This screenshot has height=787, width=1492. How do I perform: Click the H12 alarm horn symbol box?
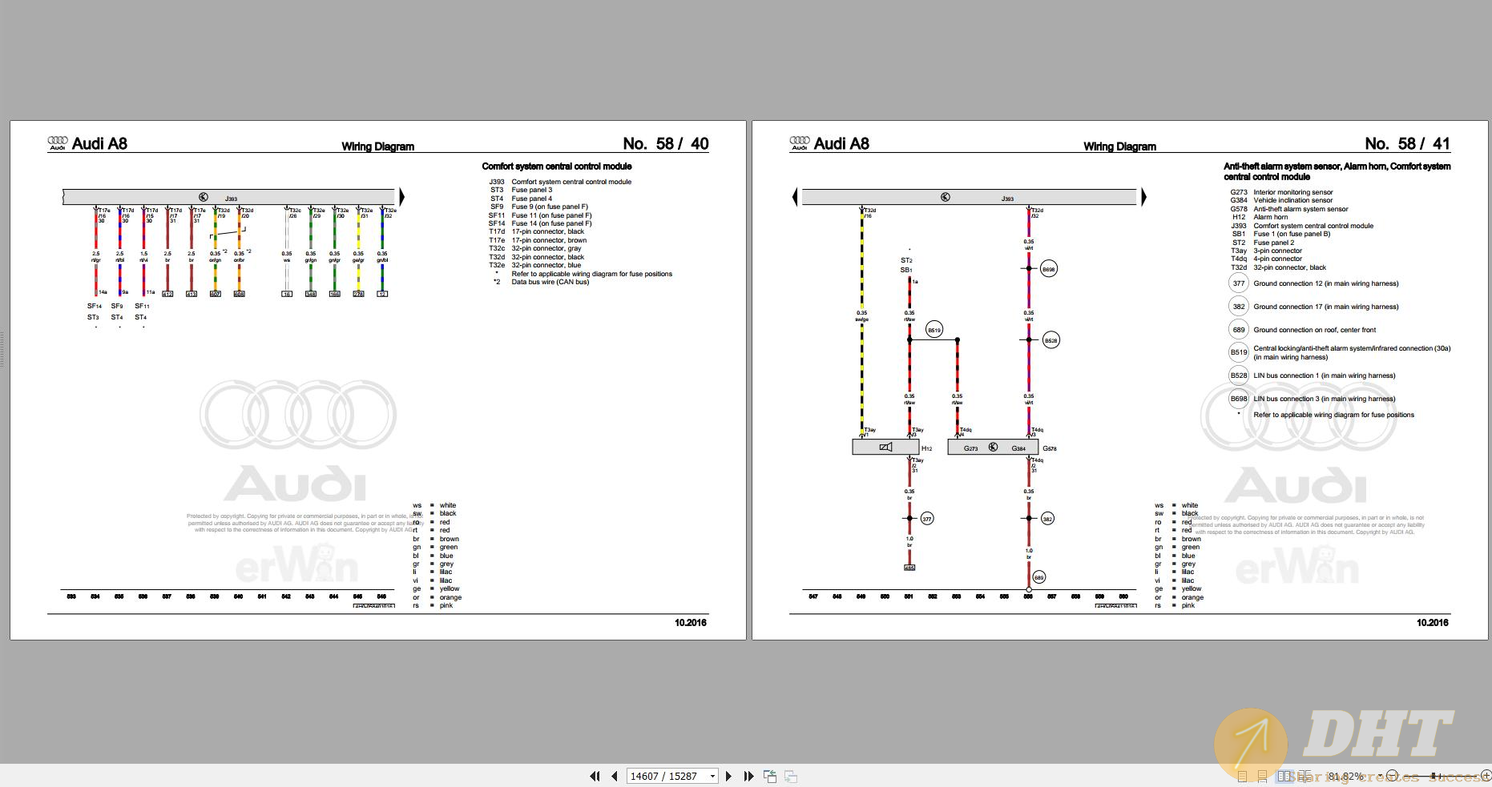click(x=885, y=448)
